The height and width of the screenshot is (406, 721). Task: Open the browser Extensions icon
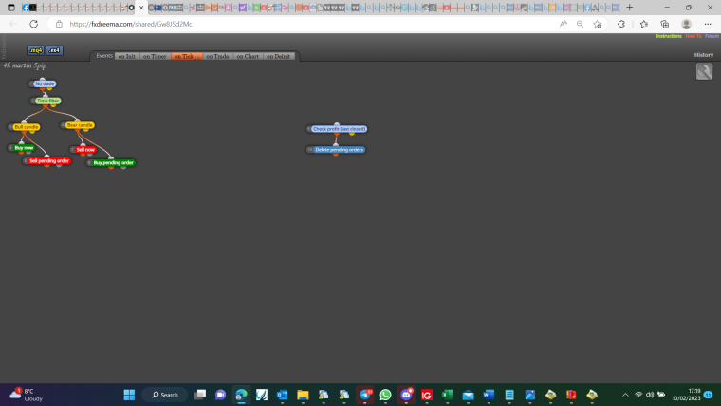621,24
